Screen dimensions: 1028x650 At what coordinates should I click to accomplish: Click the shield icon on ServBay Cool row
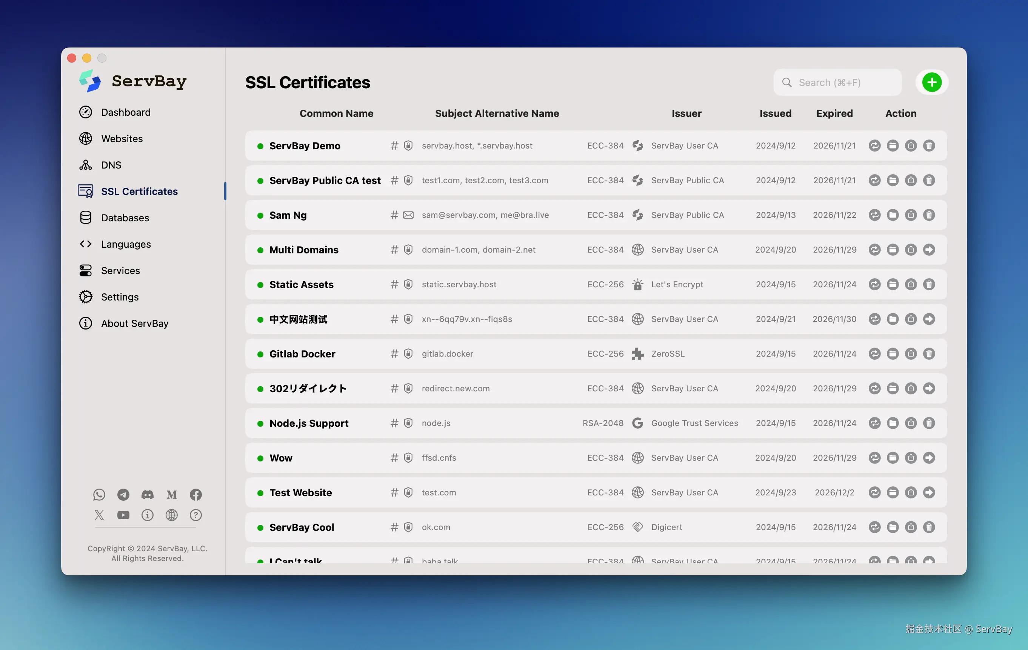pyautogui.click(x=408, y=527)
